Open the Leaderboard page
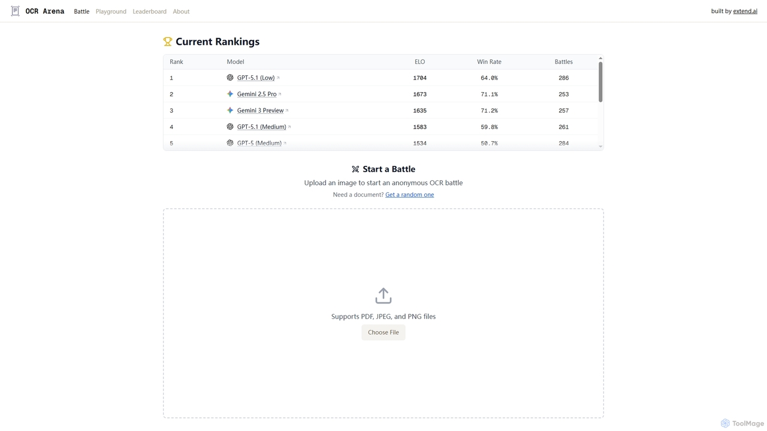The image size is (767, 431). [150, 11]
